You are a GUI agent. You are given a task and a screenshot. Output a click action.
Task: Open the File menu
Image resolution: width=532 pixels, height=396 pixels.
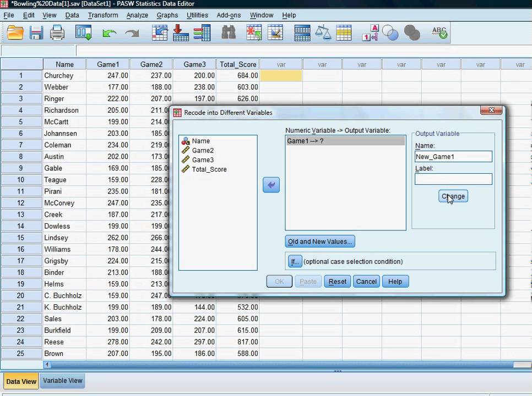[9, 15]
